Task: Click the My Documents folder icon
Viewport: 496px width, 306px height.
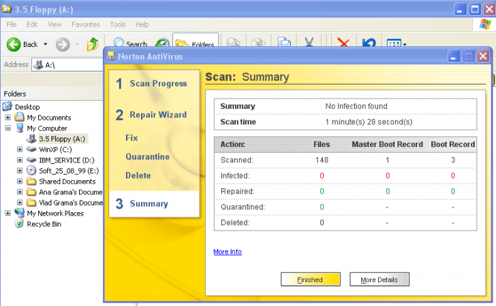Action: click(20, 117)
